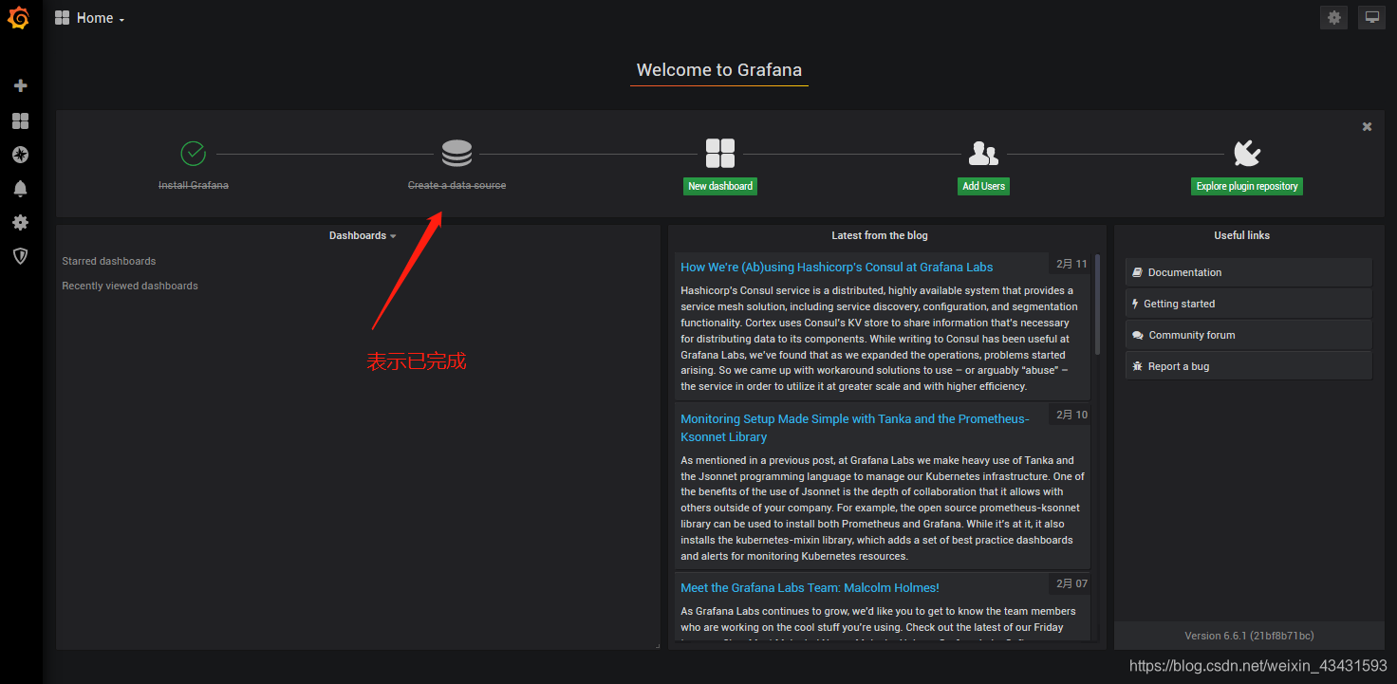Cycle view mode with monitor icon

1371,17
